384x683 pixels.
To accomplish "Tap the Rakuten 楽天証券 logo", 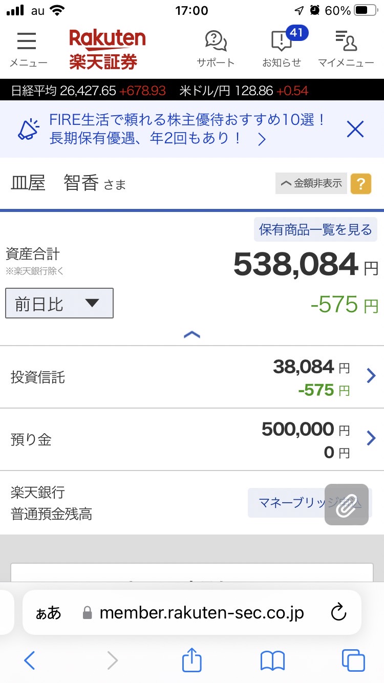I will coord(108,49).
